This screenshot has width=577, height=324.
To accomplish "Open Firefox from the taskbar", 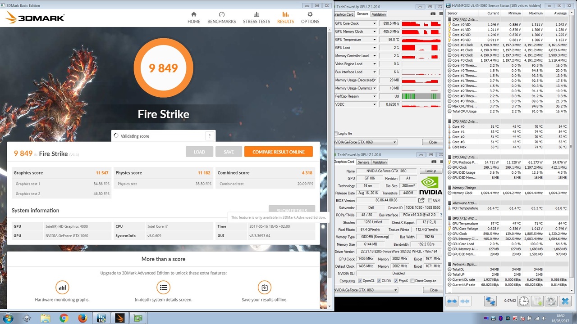I will tap(82, 318).
